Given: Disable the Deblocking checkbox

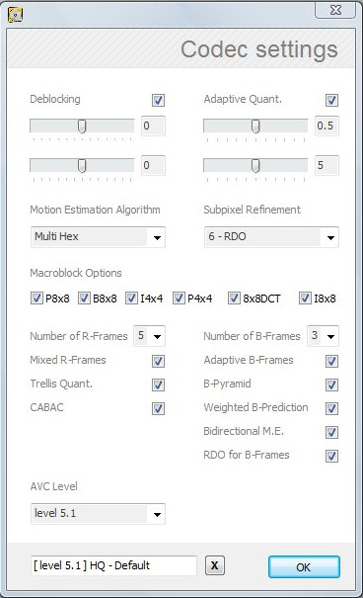Looking at the screenshot, I should (158, 100).
